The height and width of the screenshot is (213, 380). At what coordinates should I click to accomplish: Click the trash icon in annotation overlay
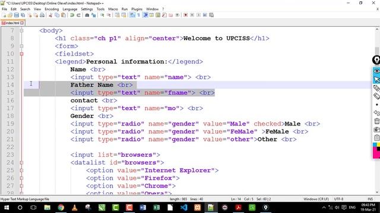[x=376, y=121]
